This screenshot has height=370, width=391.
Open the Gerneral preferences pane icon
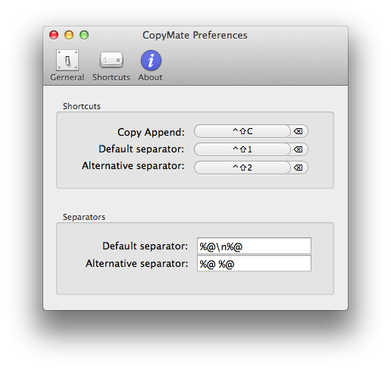67,60
